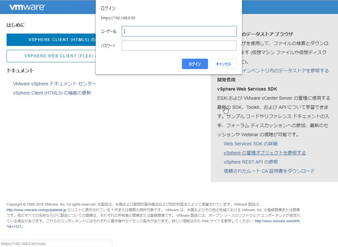Click the はじめに heading

(x=16, y=25)
